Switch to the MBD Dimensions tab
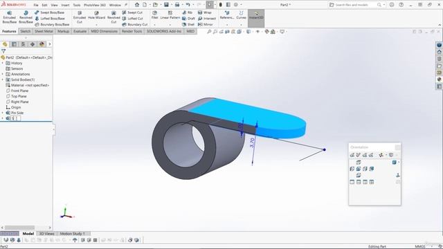 (104, 31)
